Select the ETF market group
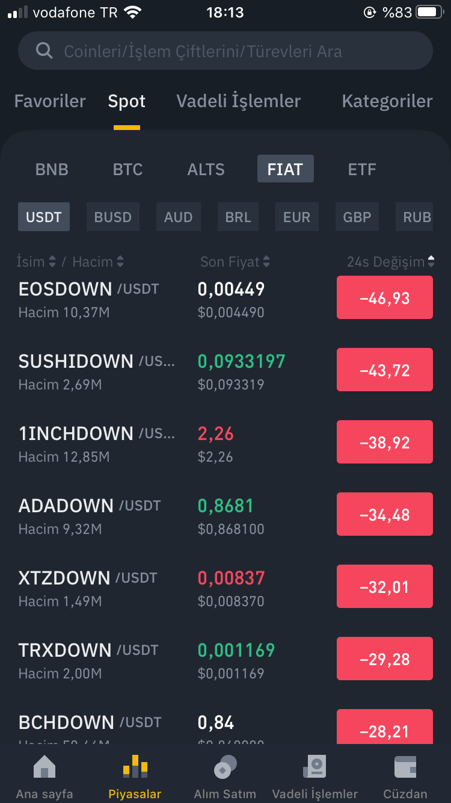The width and height of the screenshot is (451, 803). pos(362,169)
